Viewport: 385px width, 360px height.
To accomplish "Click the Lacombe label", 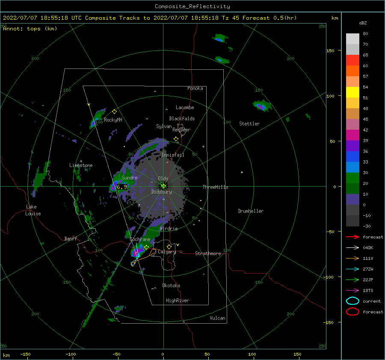I will (x=185, y=107).
